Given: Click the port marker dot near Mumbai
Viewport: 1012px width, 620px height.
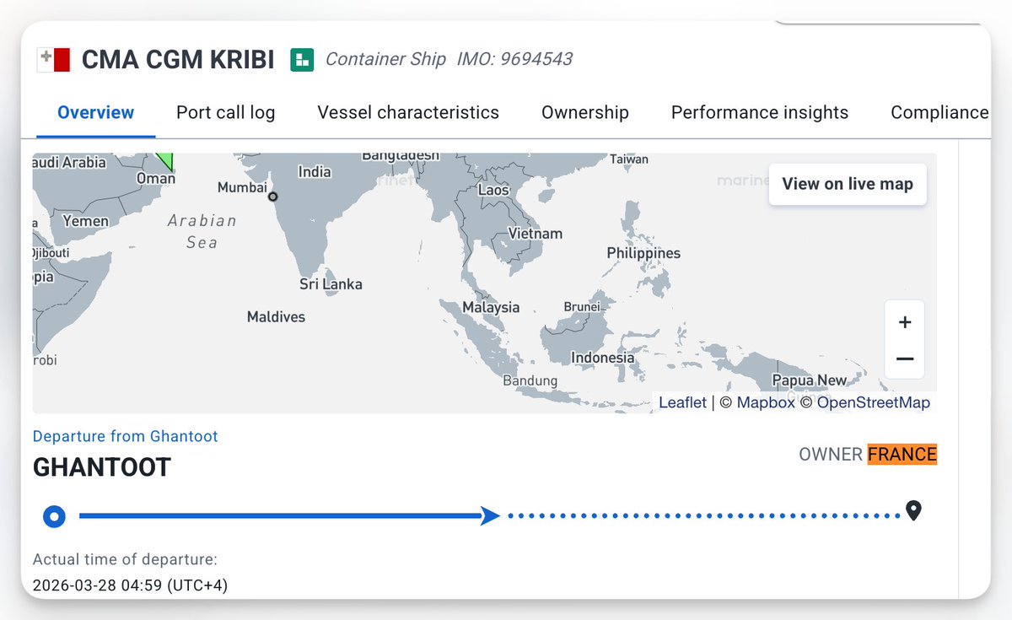Looking at the screenshot, I should point(272,197).
